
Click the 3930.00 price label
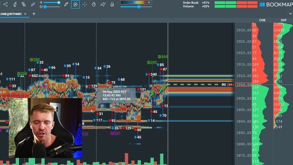(x=244, y=30)
